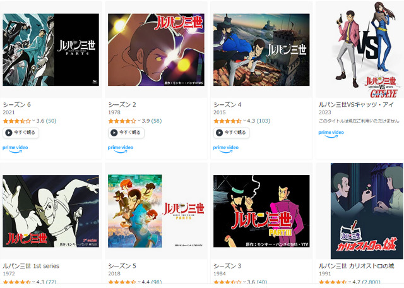Select the カリオストロの城 poster thumbnail

[x=367, y=211]
